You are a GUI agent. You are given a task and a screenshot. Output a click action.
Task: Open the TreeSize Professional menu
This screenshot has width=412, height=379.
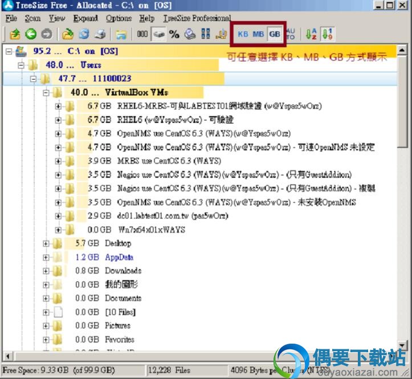tap(197, 18)
